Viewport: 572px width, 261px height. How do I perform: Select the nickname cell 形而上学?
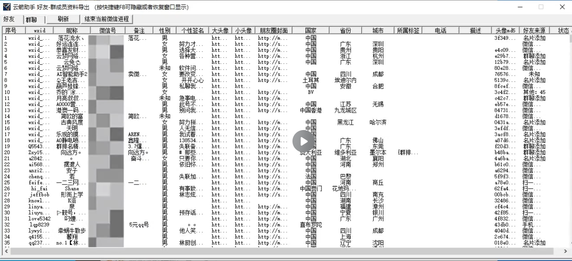coord(72,195)
